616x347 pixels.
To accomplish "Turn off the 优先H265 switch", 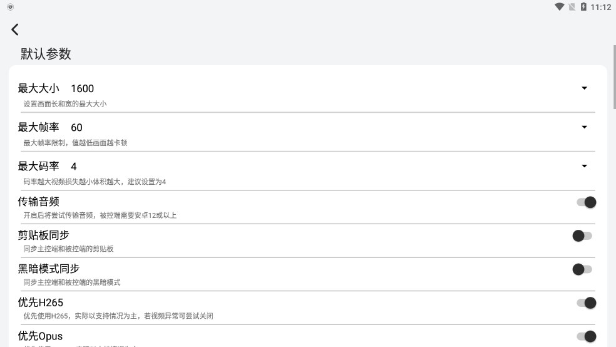I will (x=586, y=303).
